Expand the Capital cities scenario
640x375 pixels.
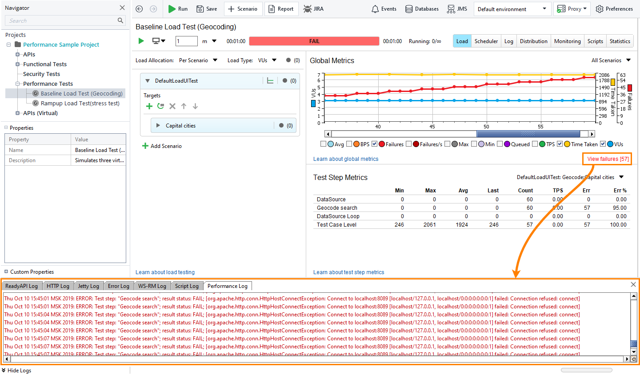point(158,125)
